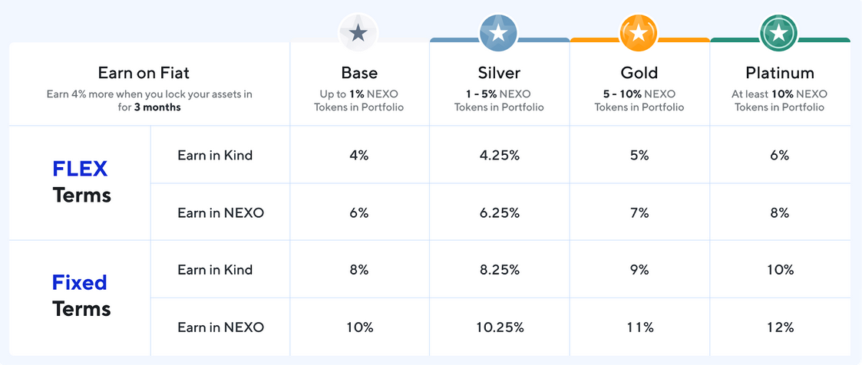Click the FLEX Terms label
This screenshot has height=365, width=862.
point(81,182)
